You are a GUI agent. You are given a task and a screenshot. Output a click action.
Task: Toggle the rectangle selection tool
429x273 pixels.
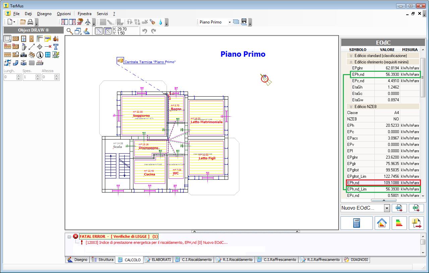click(x=7, y=39)
